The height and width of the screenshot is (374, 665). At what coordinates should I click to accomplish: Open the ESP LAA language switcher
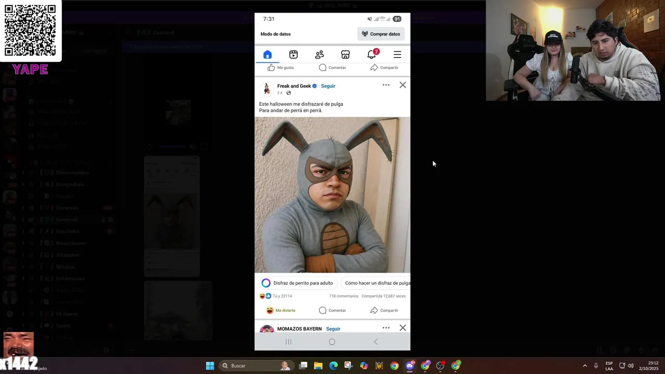609,366
